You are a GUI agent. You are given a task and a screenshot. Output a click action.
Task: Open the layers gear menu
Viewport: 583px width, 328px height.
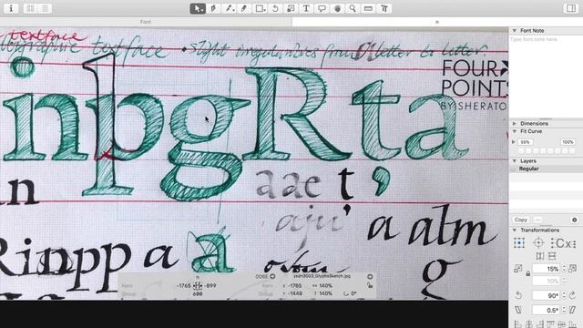[x=575, y=220]
